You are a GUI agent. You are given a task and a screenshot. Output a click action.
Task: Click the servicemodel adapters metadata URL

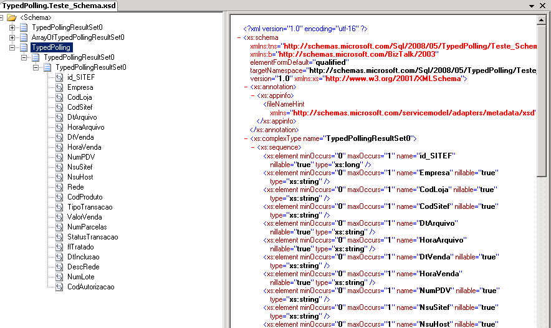pyautogui.click(x=414, y=113)
